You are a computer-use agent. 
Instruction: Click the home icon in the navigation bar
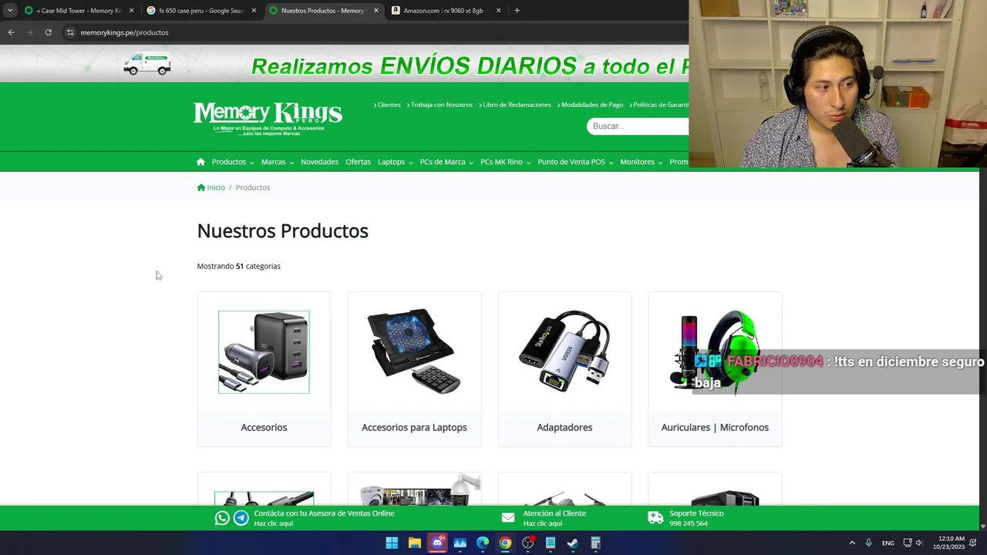(200, 162)
